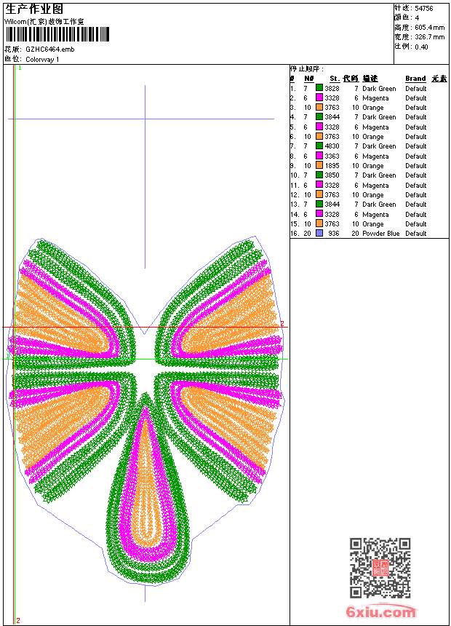Click the upper-left orange wing section

60,315
